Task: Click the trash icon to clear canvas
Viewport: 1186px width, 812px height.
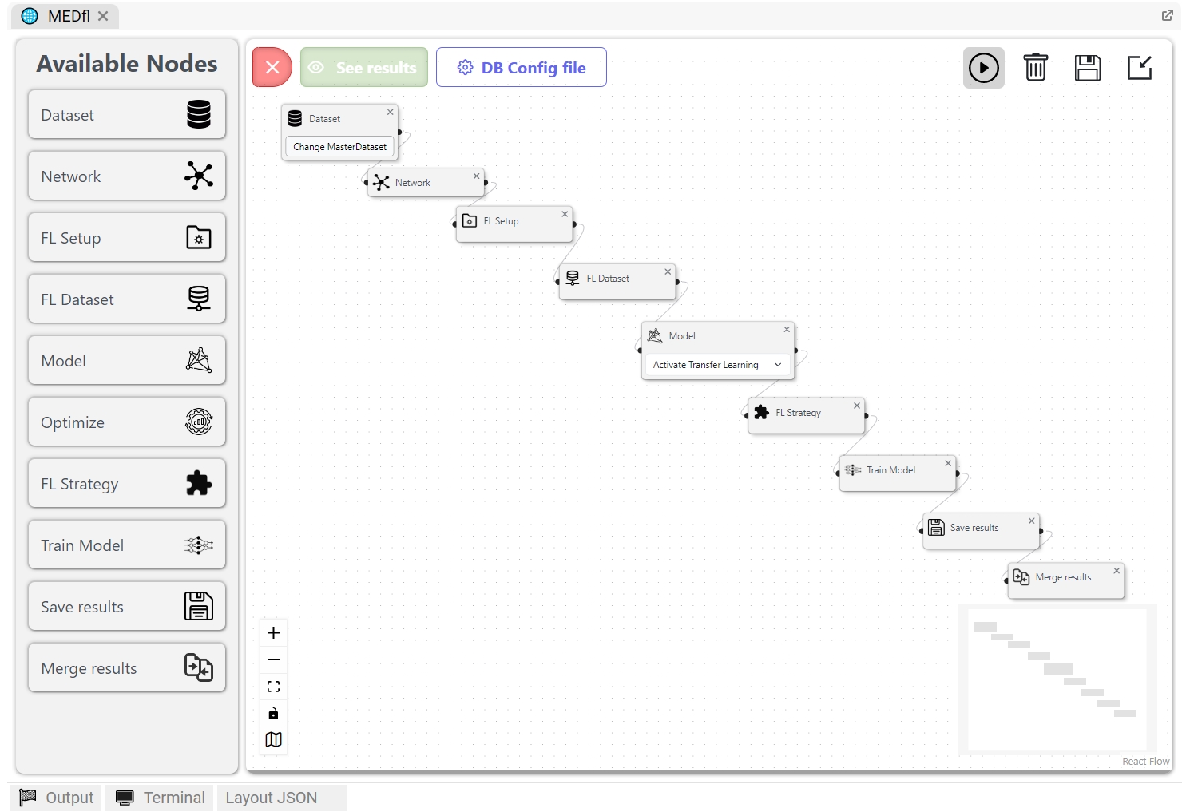Action: pyautogui.click(x=1035, y=68)
